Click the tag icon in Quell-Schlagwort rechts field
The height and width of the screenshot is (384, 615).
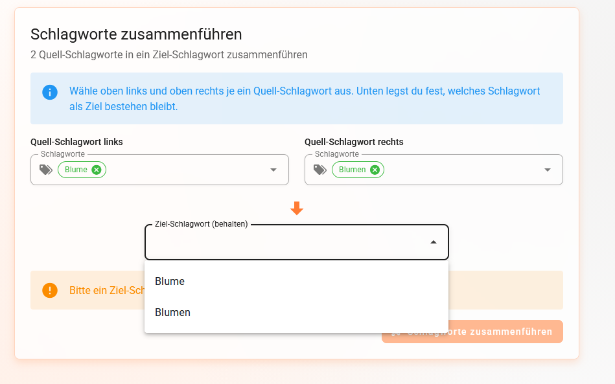(x=318, y=169)
